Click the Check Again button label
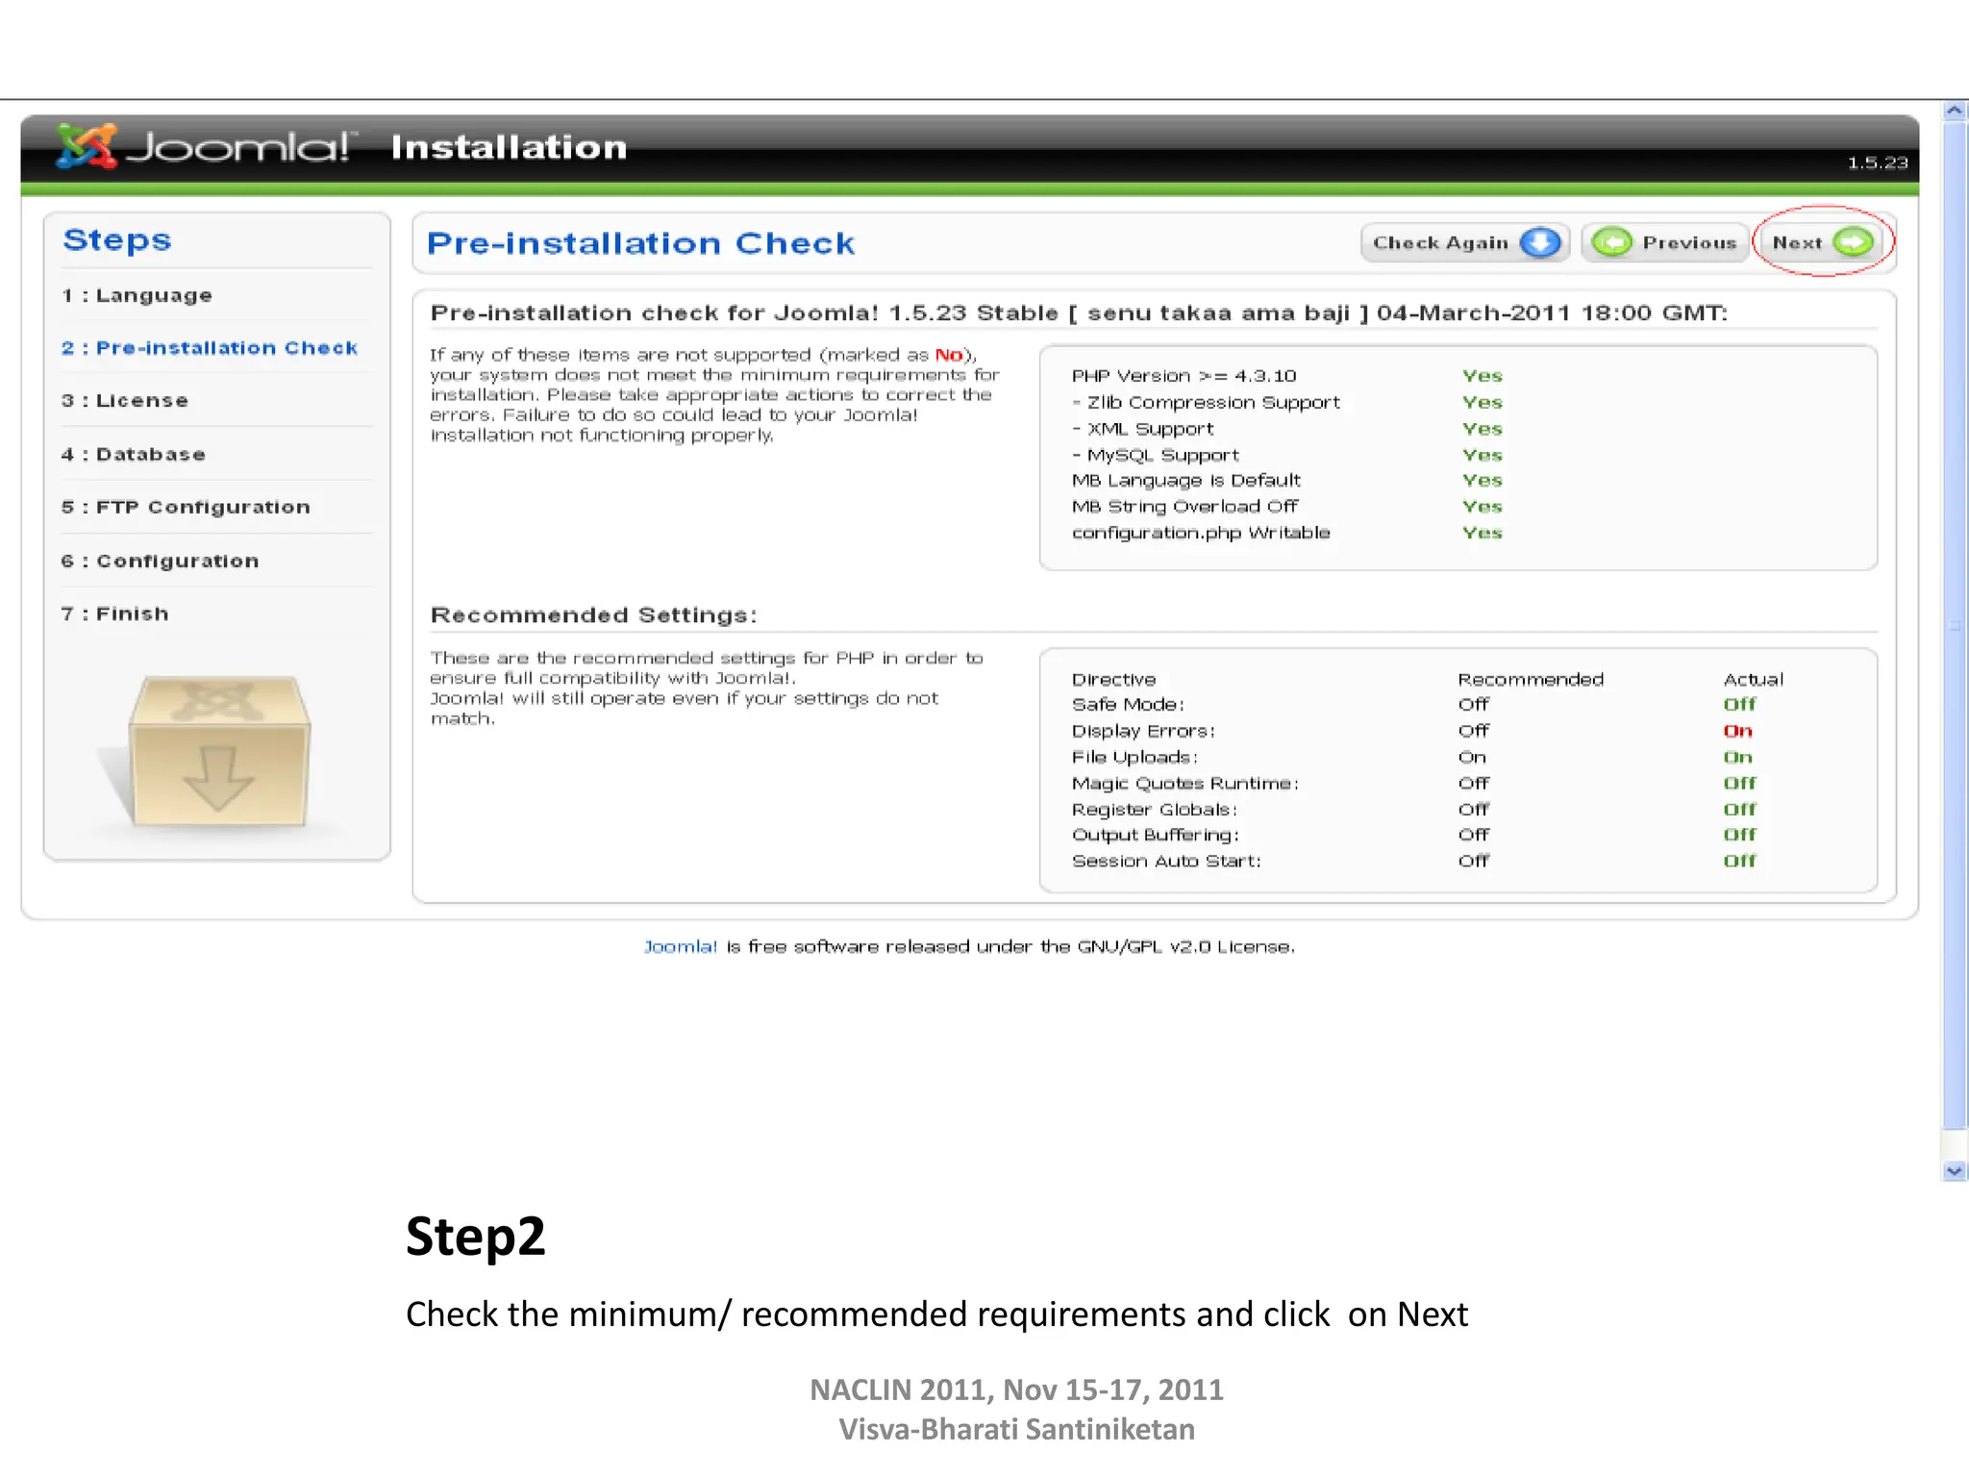The width and height of the screenshot is (1969, 1477). (x=1440, y=243)
